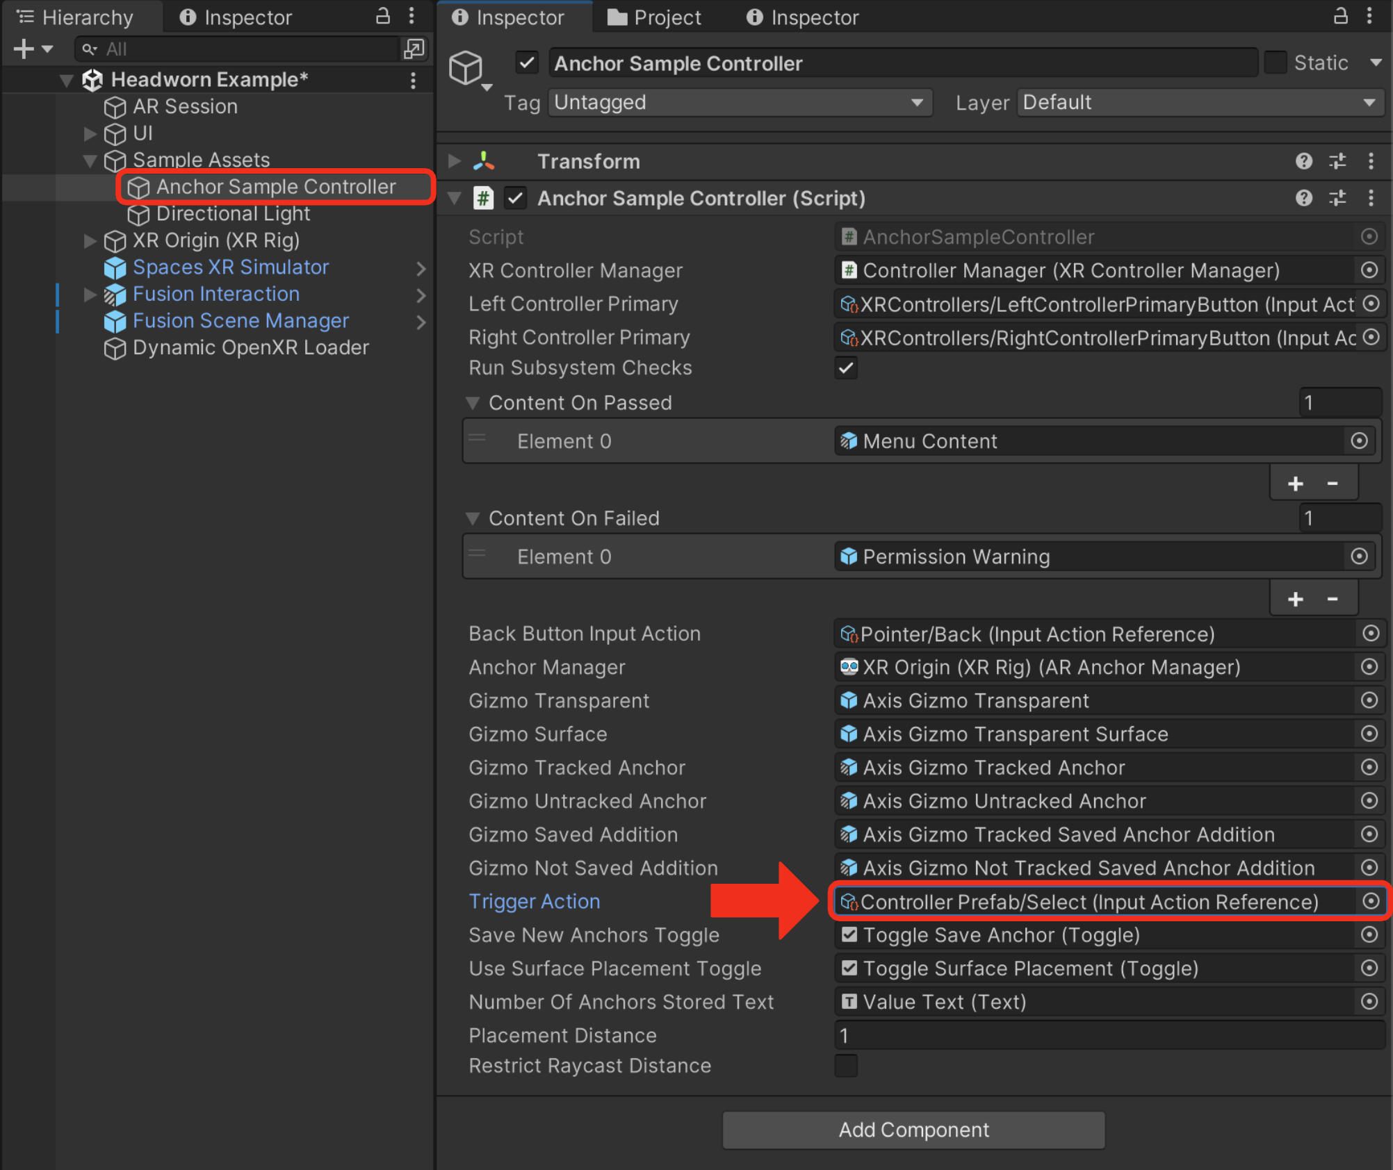Screen dimensions: 1393x1170
Task: Collapse the Sample Assets object
Action: point(89,160)
